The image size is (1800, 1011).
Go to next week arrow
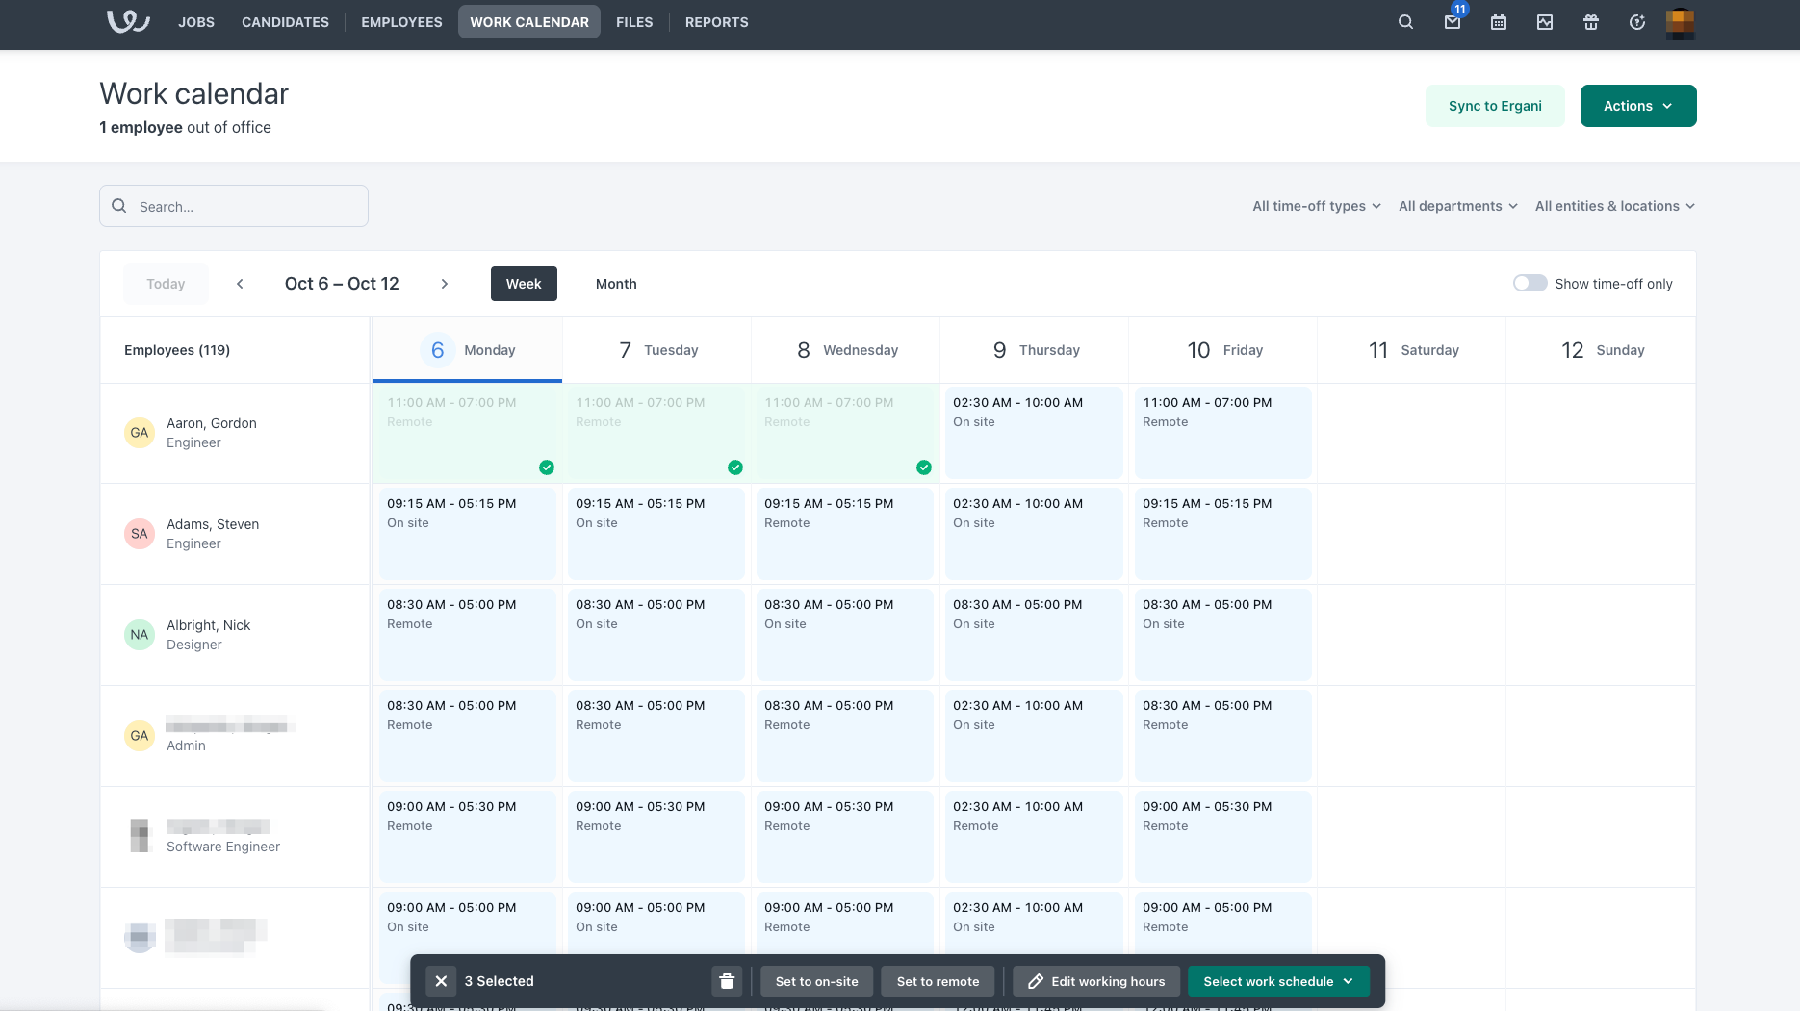click(444, 284)
